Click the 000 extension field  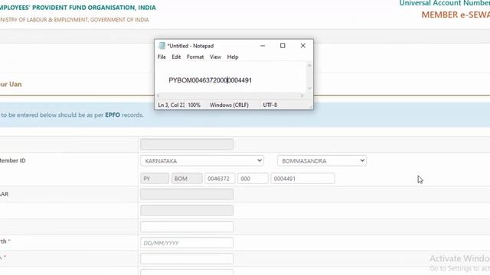(253, 179)
